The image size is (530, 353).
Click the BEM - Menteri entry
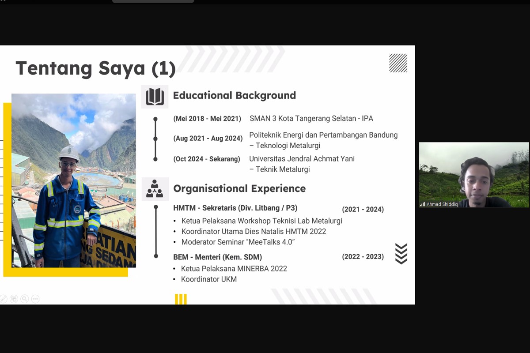coord(217,257)
